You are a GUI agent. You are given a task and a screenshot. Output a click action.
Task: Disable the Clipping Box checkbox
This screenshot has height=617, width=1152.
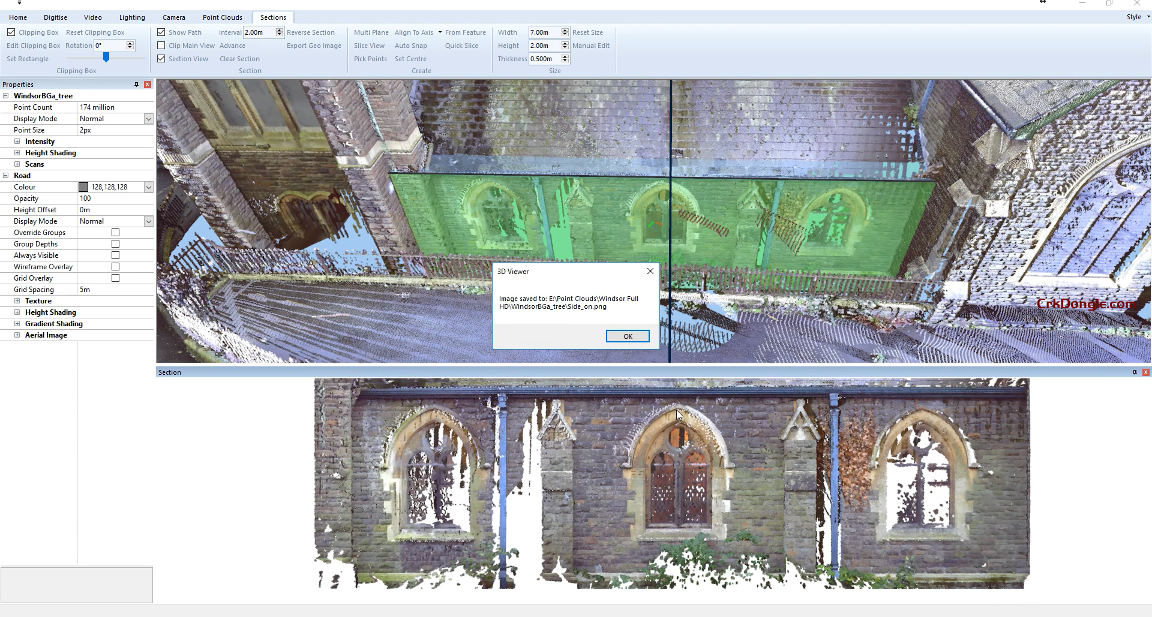click(11, 32)
